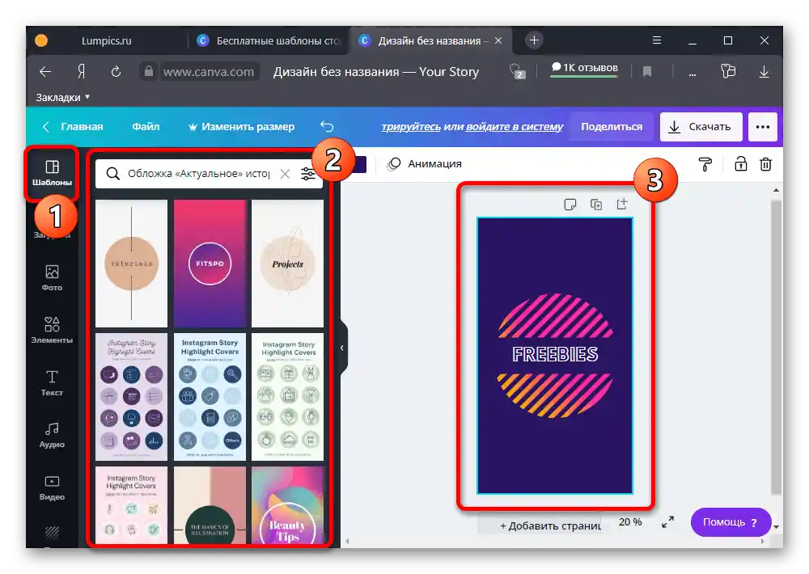This screenshot has height=574, width=809.
Task: Open the Шаблоны templates sidebar tab
Action: [52, 173]
